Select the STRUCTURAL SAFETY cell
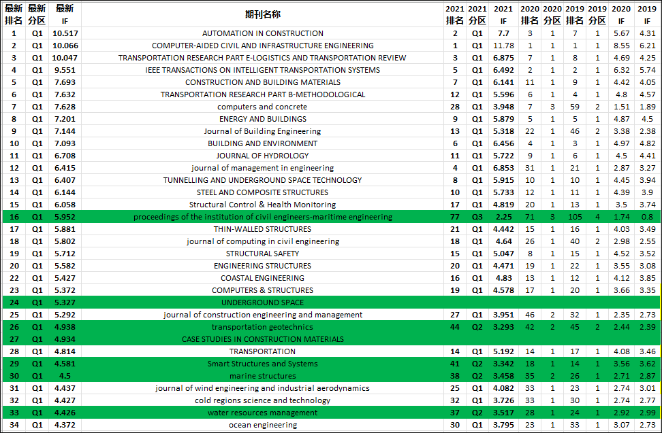This screenshot has height=433, width=662. tap(263, 254)
